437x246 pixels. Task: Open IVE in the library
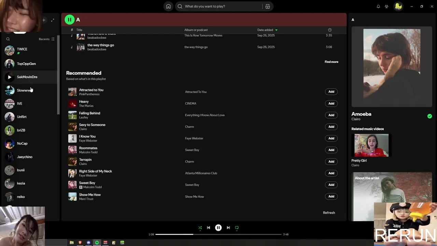[30, 104]
